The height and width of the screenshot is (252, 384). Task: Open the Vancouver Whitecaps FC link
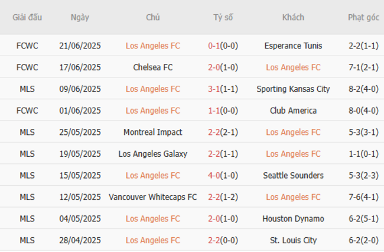click(152, 197)
